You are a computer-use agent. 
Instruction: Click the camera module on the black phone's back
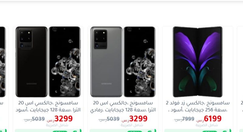pyautogui.click(x=26, y=39)
